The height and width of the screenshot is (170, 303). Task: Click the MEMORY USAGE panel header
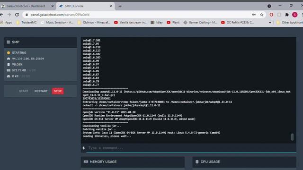point(133,161)
